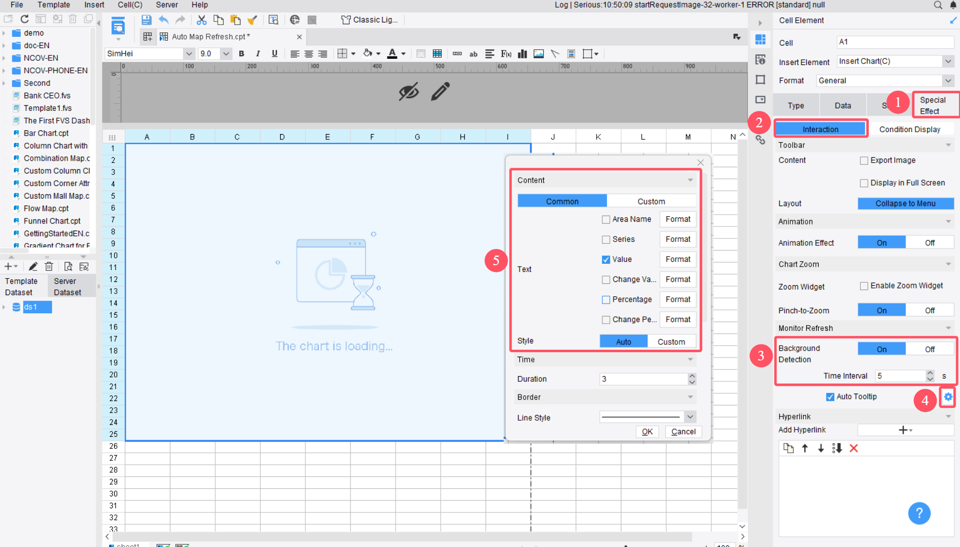Toggle underline formatting
The height and width of the screenshot is (547, 960).
point(274,54)
